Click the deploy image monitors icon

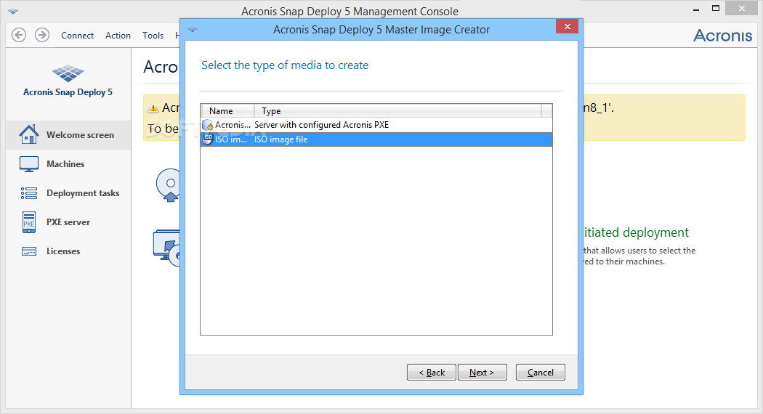pyautogui.click(x=166, y=248)
